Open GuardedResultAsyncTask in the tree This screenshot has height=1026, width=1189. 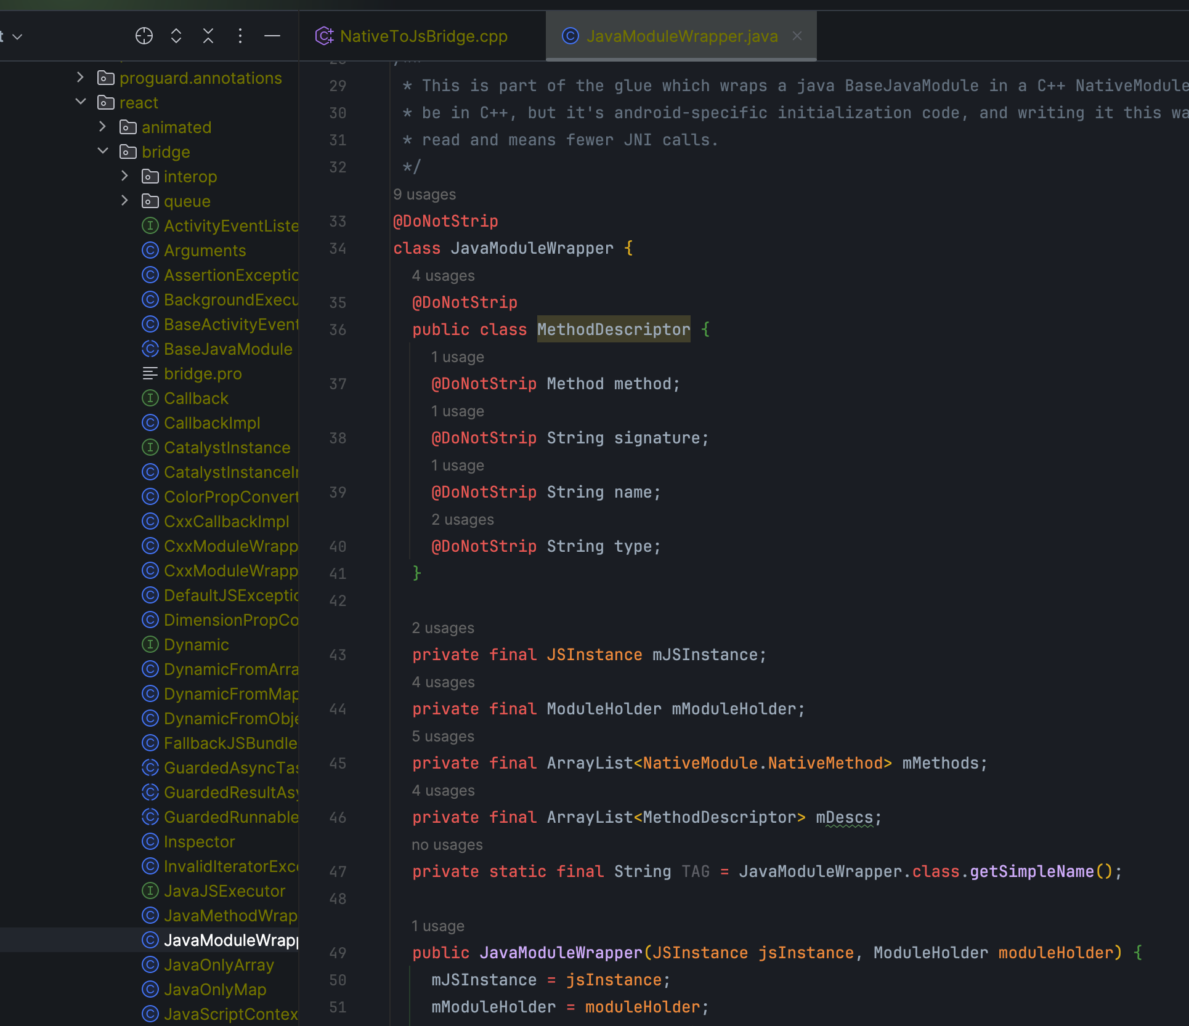[x=231, y=793]
